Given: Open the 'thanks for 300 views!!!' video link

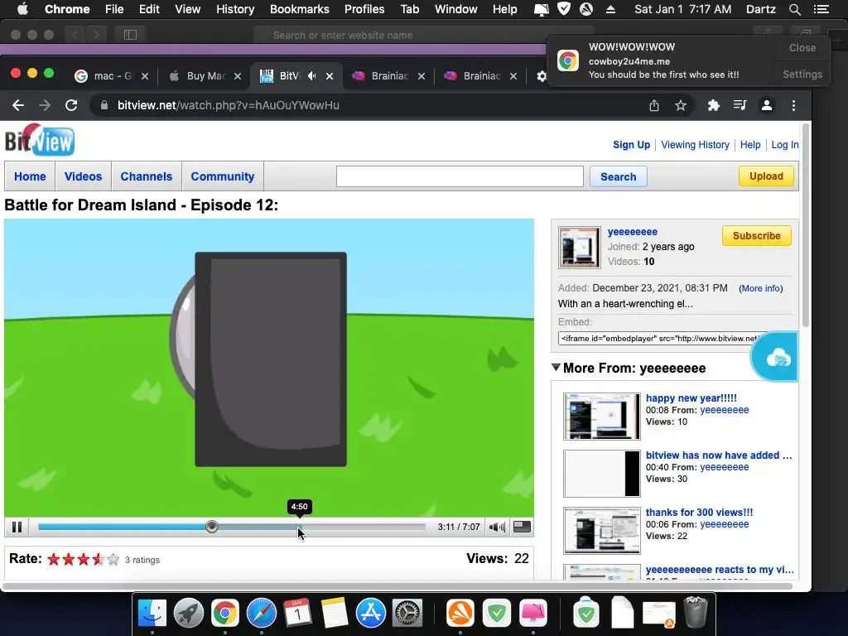Looking at the screenshot, I should [x=699, y=512].
